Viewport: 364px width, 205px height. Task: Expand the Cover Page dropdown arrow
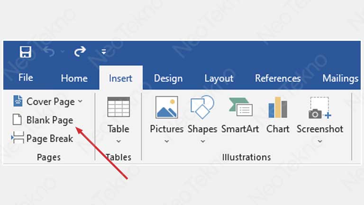80,102
